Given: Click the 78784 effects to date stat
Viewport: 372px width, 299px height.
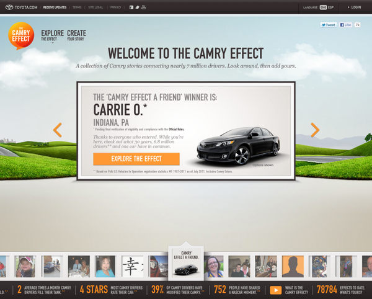Looking at the screenshot, I should (340, 290).
